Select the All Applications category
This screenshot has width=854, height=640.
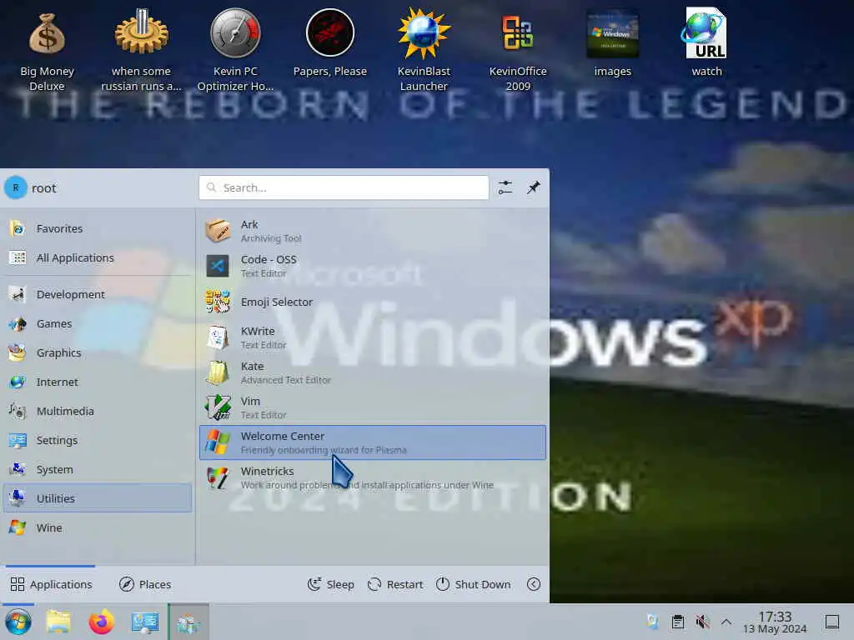click(98, 258)
